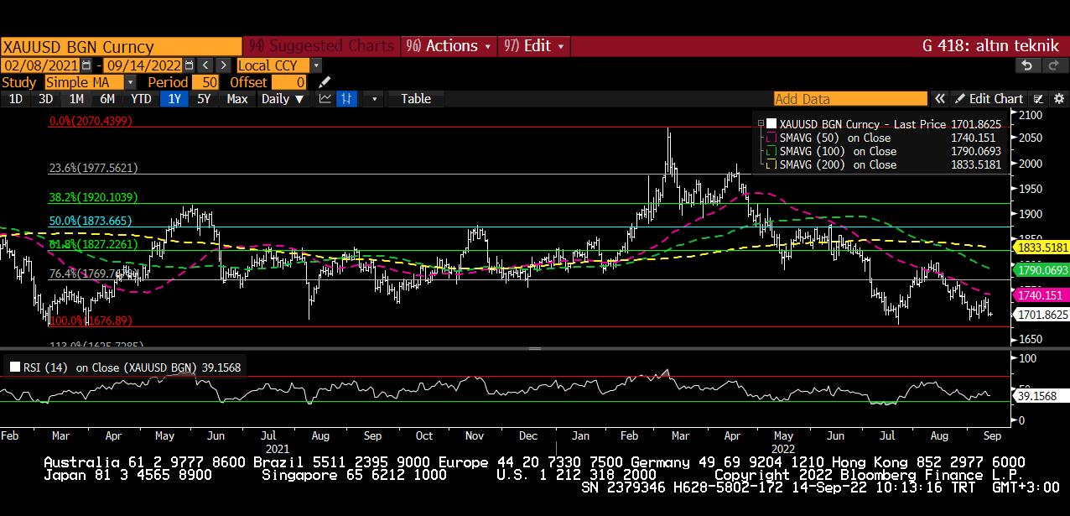Select the YTD time range

coord(142,99)
